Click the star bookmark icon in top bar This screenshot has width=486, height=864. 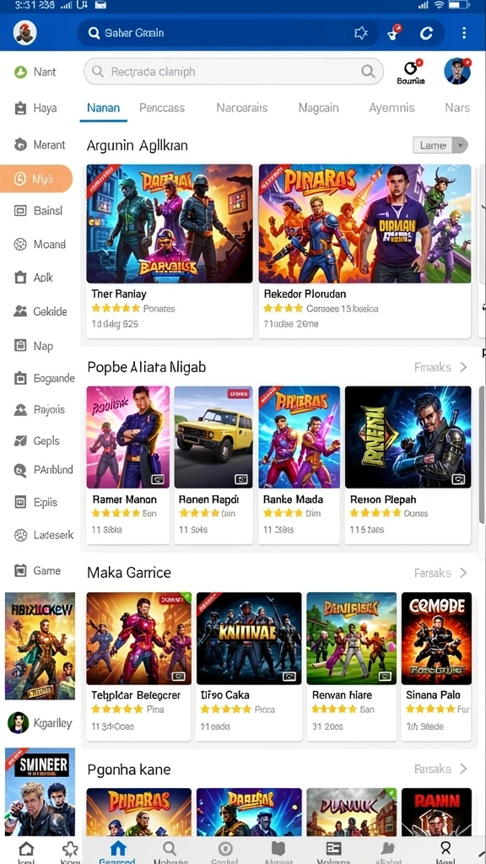tap(361, 33)
